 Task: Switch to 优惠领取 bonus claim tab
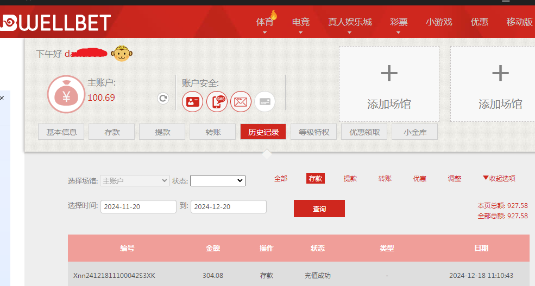[364, 132]
